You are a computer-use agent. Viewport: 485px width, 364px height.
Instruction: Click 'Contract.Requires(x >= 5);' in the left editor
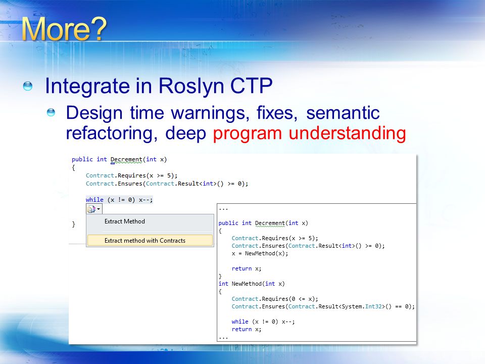pos(131,175)
